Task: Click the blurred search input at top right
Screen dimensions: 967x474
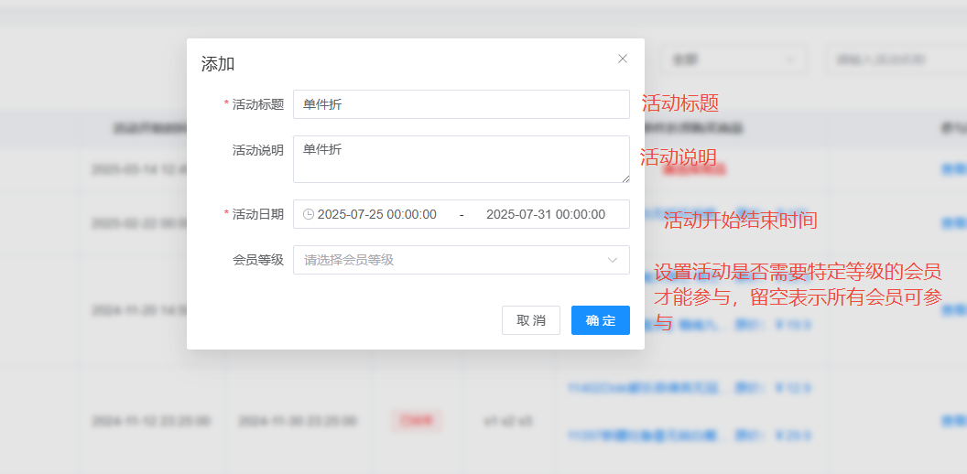Action: click(893, 59)
